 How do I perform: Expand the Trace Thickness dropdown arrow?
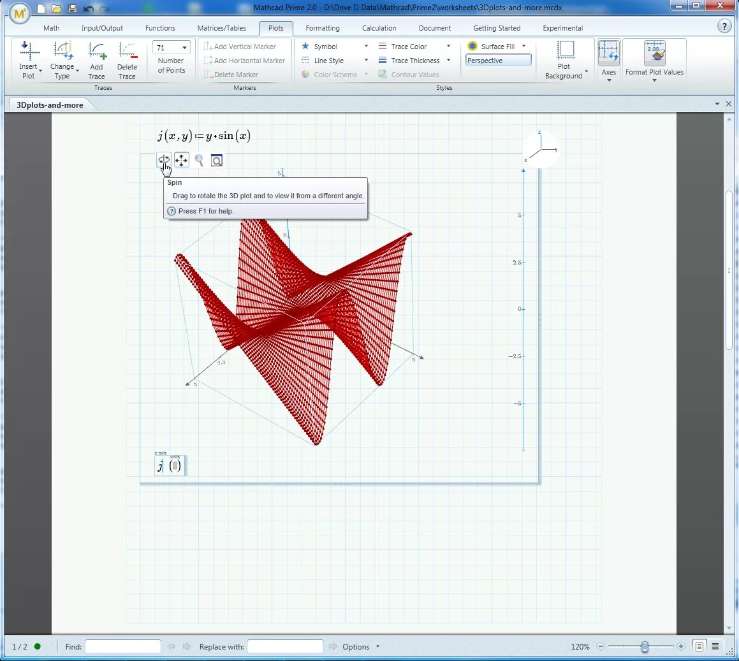(449, 61)
